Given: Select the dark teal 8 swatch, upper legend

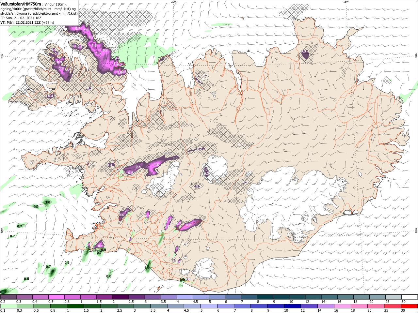Looking at the screenshot, I should click(265, 297).
